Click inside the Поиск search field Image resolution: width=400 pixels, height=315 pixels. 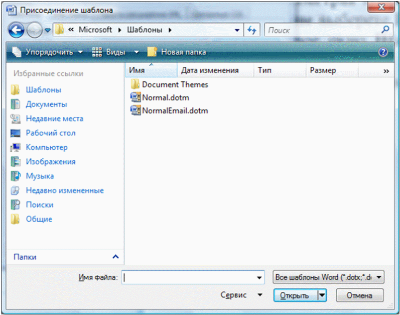tap(322, 30)
